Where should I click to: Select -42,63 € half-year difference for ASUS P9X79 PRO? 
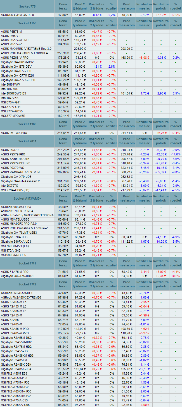161,154
